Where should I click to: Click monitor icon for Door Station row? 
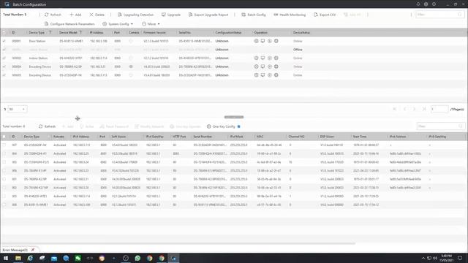[x=263, y=41]
